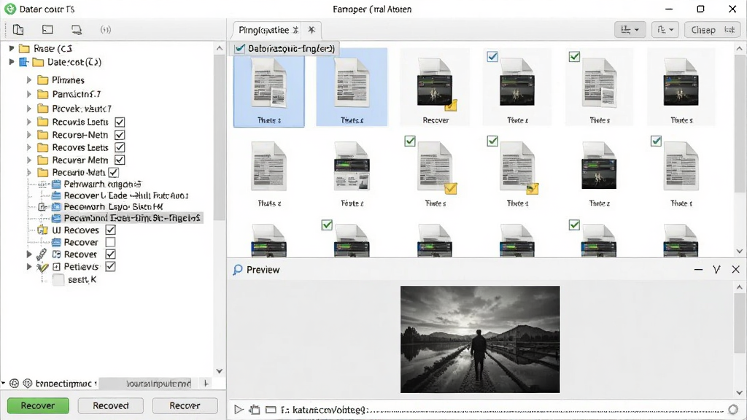
Task: Click the yellow folder icon of Pimenes
Action: 43,80
